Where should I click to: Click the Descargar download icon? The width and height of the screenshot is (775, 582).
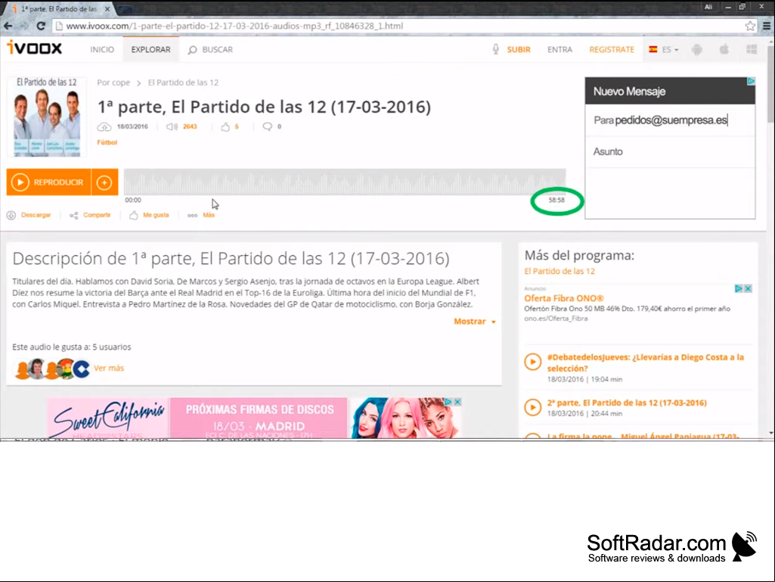[x=11, y=215]
